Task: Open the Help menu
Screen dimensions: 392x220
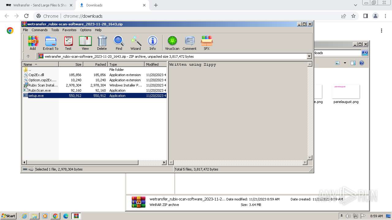Action: tap(98, 30)
